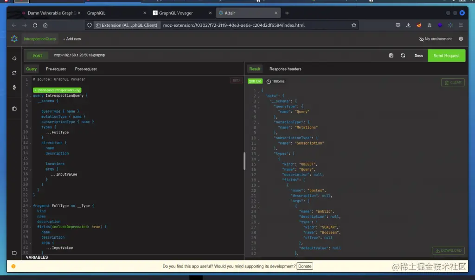Viewport: 475px width, 280px height.
Task: Open the Post-request tab
Action: (86, 69)
